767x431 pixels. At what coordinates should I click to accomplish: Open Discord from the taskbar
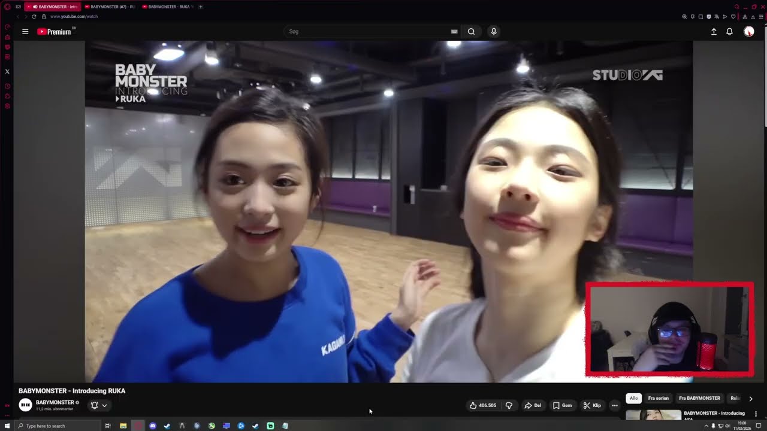tap(152, 426)
